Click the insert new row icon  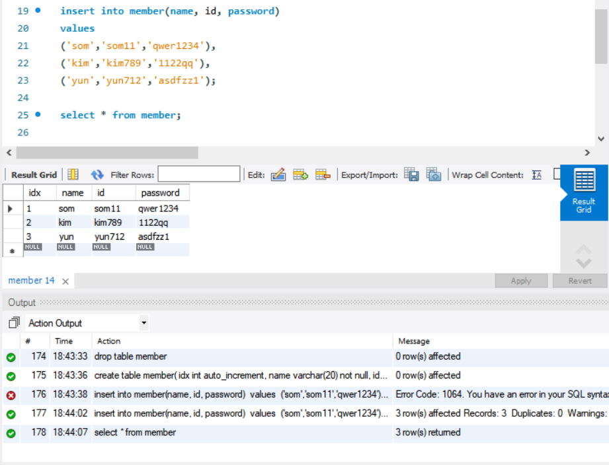(300, 174)
